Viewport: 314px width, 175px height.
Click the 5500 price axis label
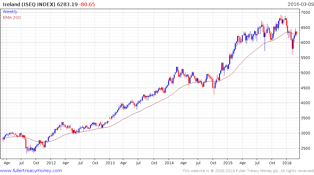[306, 57]
